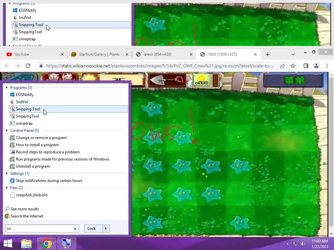The width and height of the screenshot is (334, 250).
Task: Open the tab search chevron
Action: click(293, 54)
